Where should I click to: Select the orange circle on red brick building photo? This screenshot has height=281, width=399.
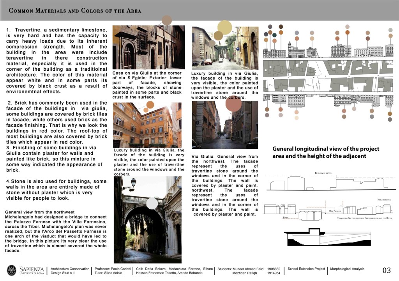point(146,110)
